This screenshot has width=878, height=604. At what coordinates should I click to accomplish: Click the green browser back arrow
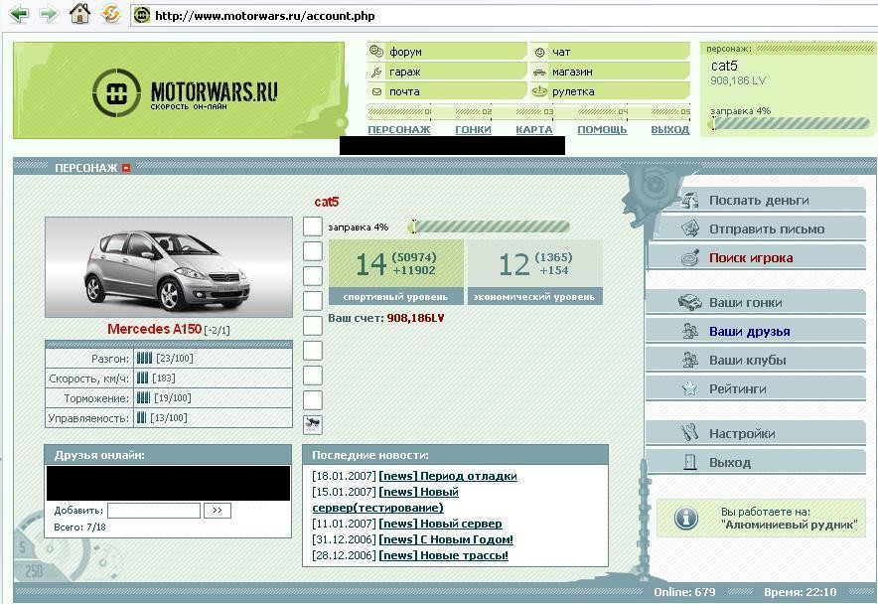coord(19,14)
